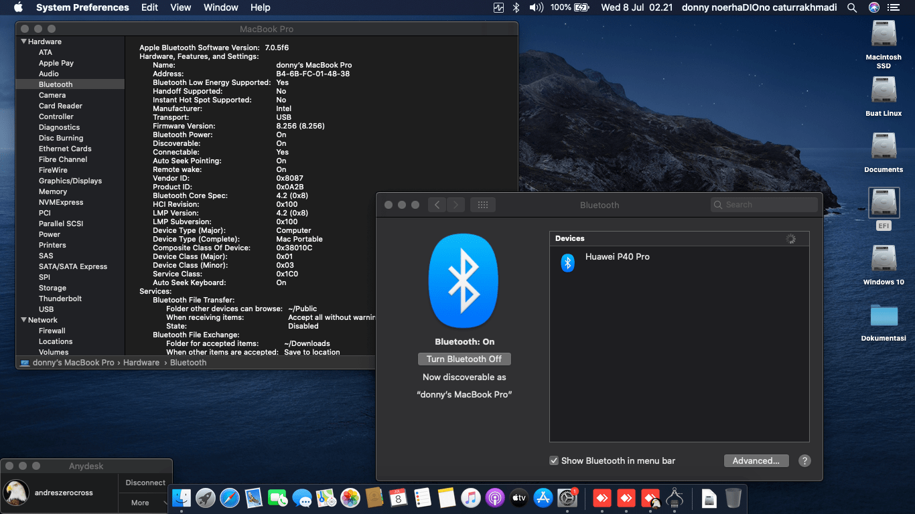Open the help question mark button

click(804, 460)
